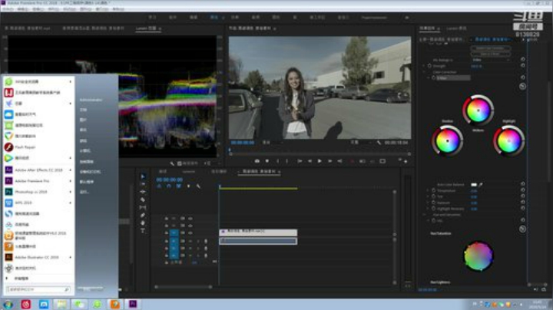This screenshot has height=310, width=553.
Task: Expand the Strength parameter
Action: point(424,66)
